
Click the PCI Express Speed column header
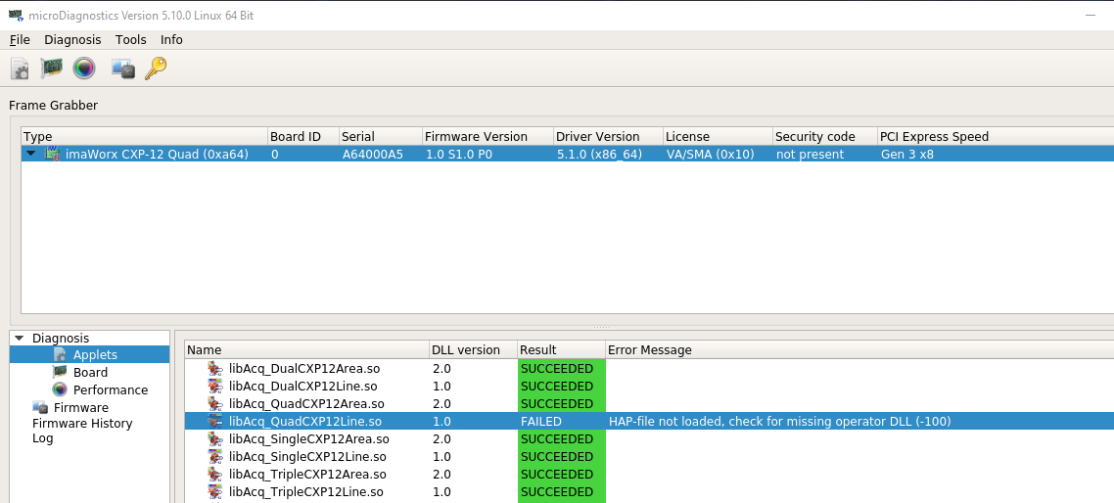point(996,136)
